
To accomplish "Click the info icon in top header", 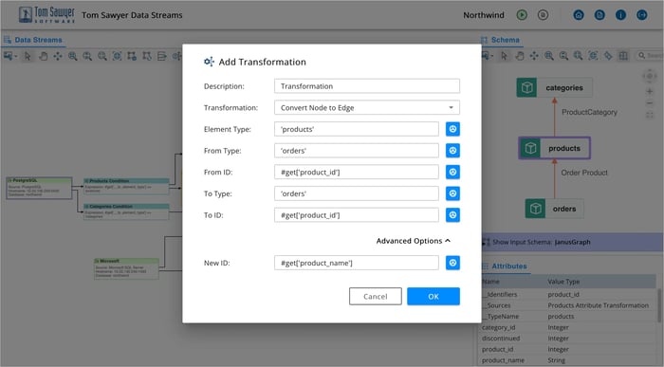I will 620,15.
